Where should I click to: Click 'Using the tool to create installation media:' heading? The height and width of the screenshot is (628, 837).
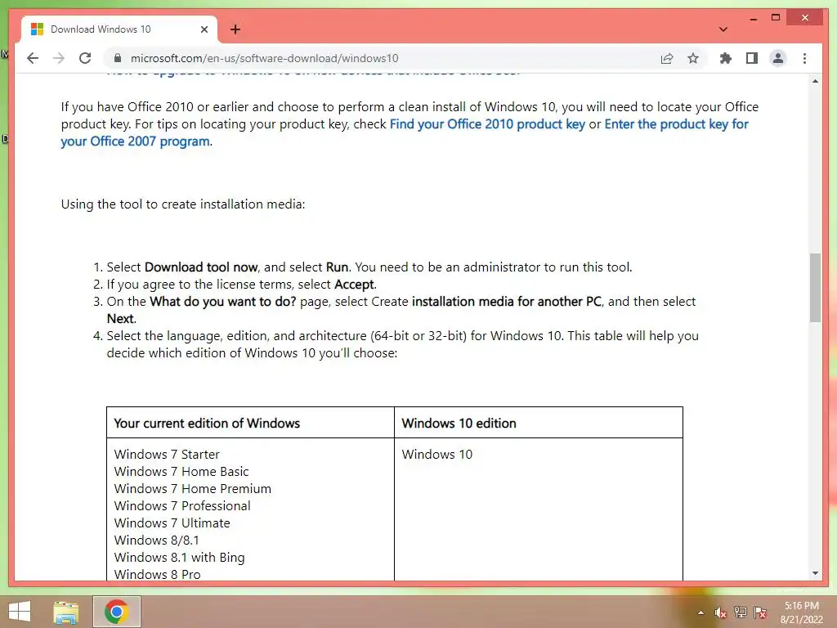pyautogui.click(x=183, y=204)
